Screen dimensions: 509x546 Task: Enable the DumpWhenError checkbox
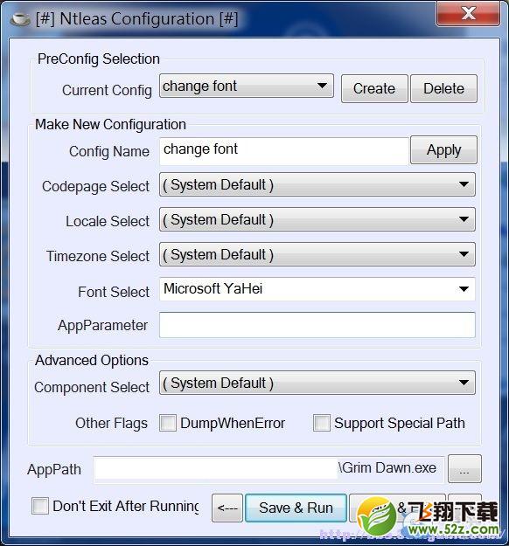click(x=168, y=423)
